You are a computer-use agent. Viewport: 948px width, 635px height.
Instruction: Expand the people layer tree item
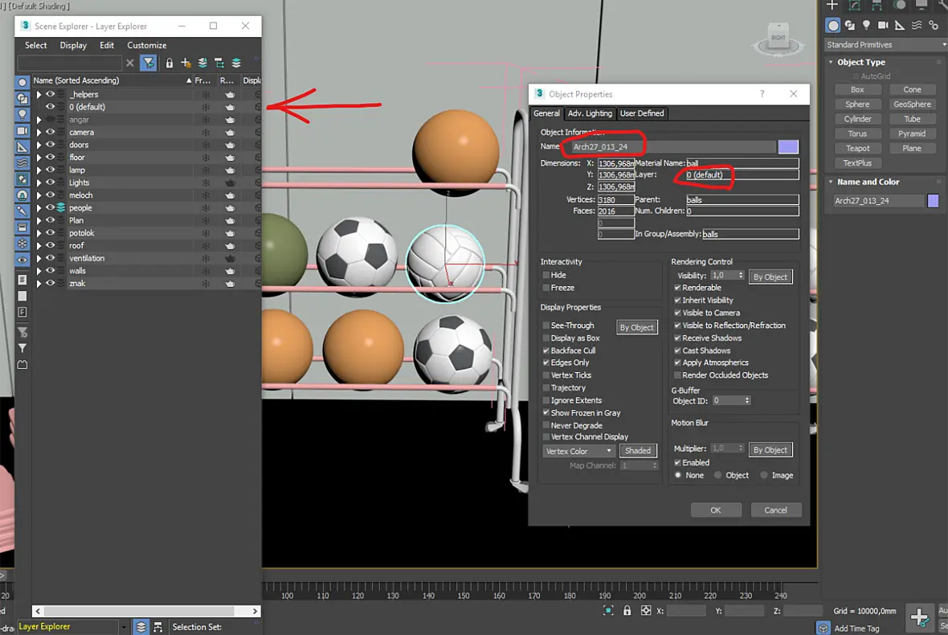click(39, 208)
